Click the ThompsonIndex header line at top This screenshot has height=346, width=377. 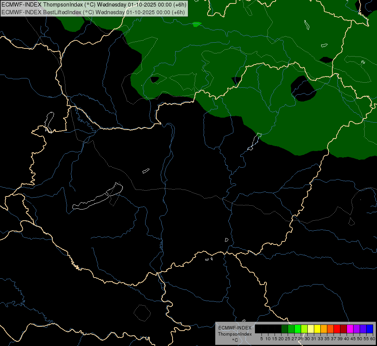click(94, 5)
